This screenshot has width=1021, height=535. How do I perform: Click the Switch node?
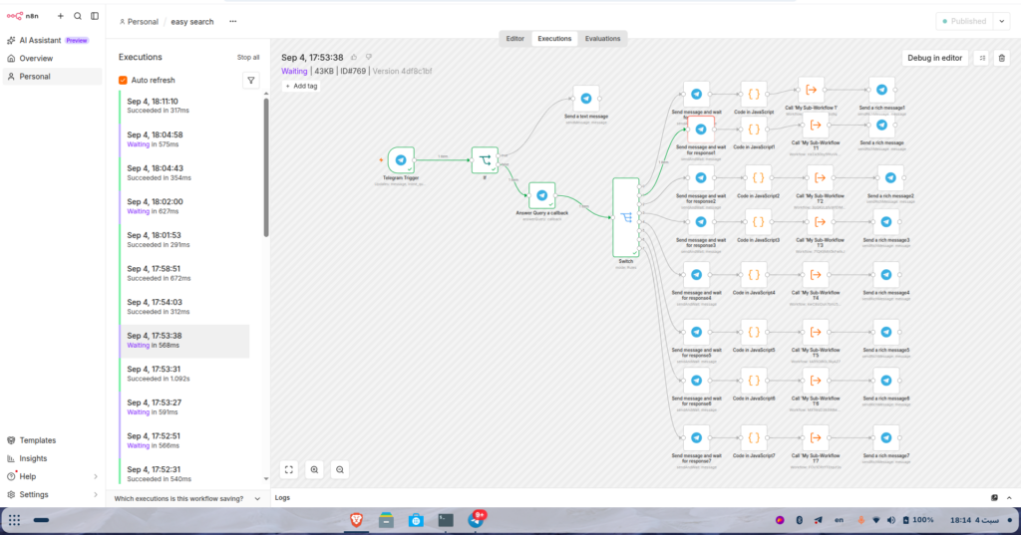tap(626, 217)
